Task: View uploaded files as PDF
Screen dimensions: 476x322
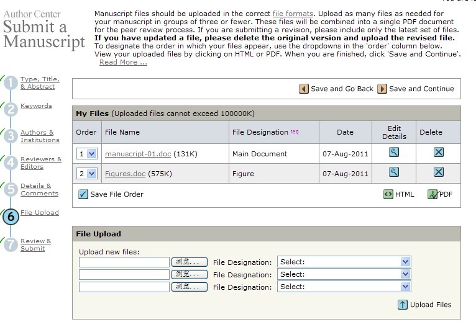Action: (x=440, y=194)
